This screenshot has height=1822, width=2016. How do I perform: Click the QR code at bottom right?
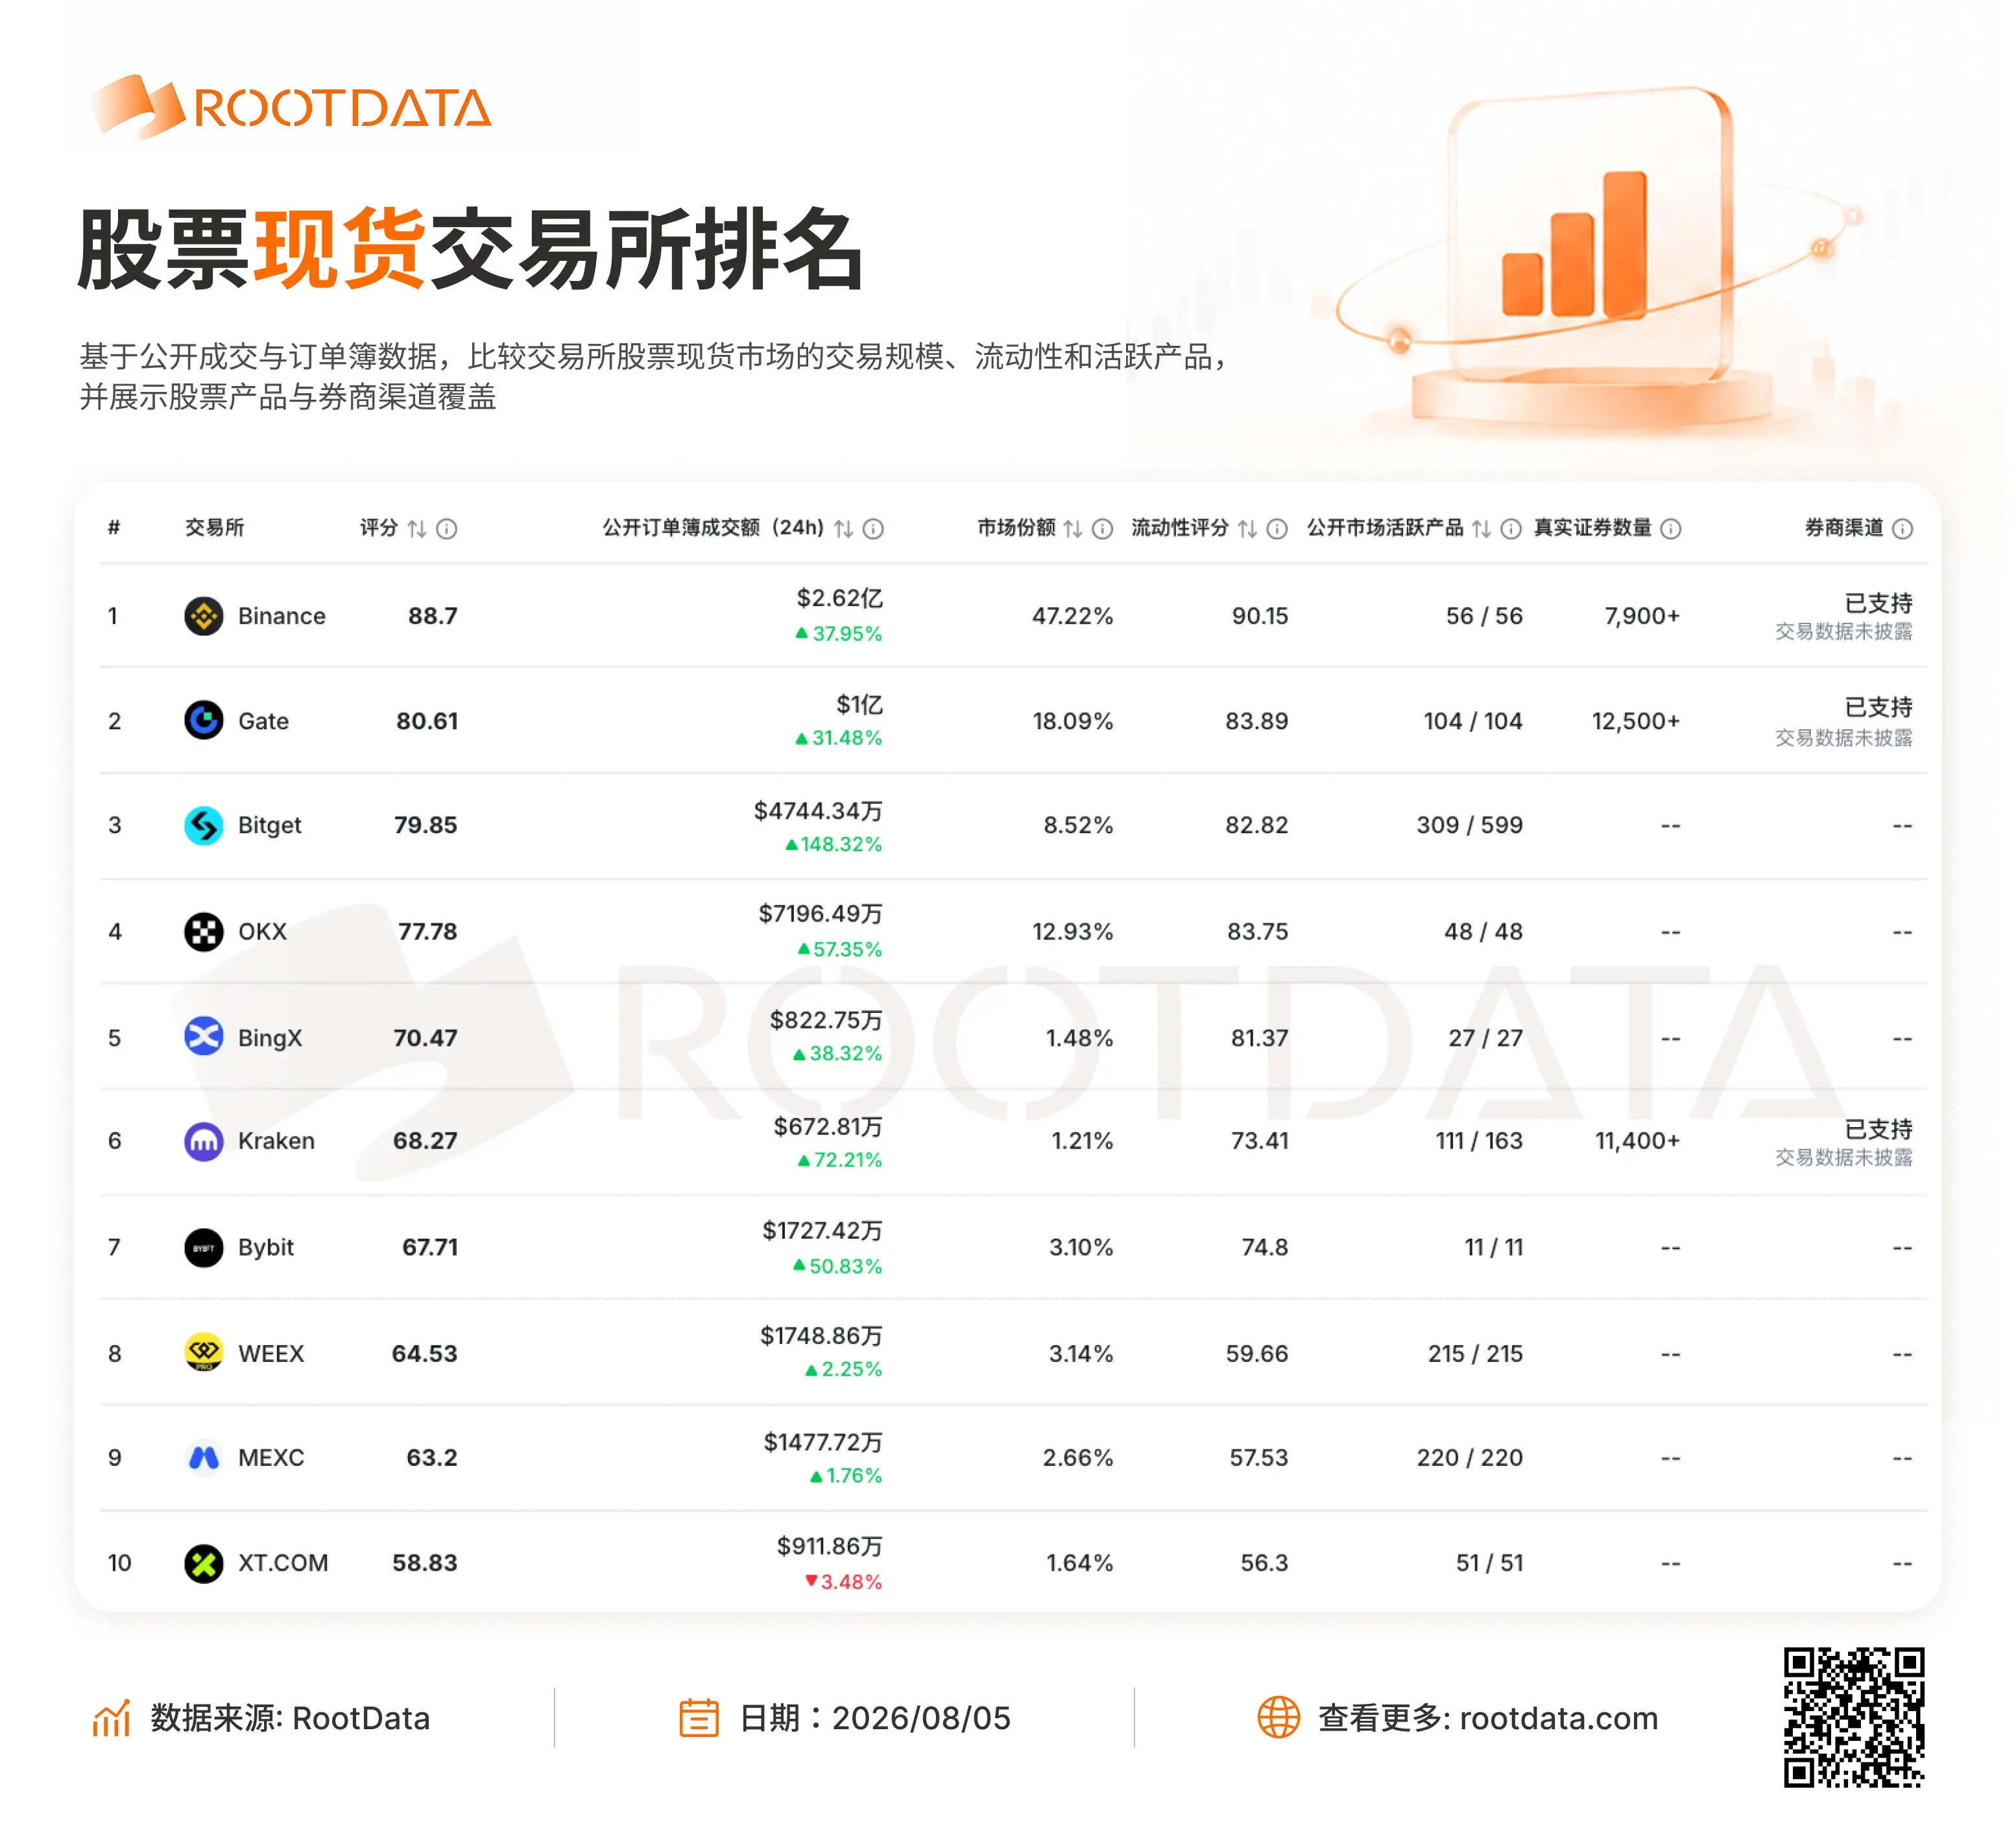[x=1854, y=1717]
